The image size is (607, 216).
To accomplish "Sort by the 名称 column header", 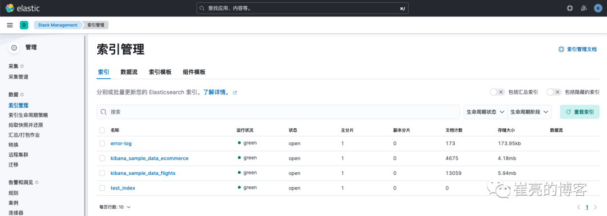I will (115, 130).
